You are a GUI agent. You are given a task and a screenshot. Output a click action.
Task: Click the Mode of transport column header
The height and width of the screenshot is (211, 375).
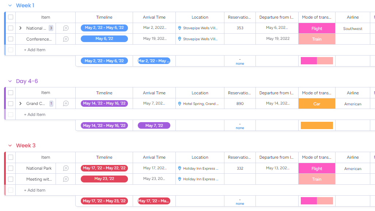click(x=317, y=17)
